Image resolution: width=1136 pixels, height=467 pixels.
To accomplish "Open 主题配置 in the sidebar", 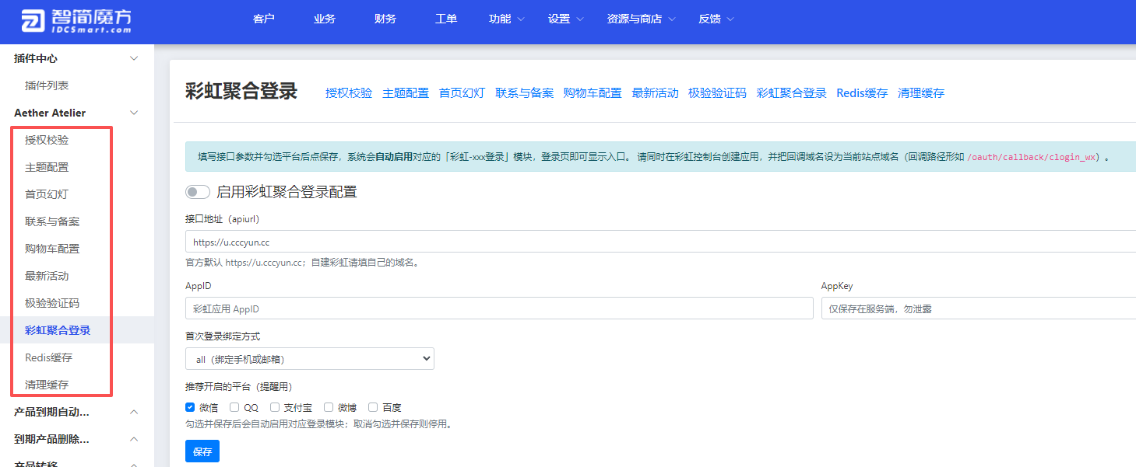I will (x=47, y=167).
